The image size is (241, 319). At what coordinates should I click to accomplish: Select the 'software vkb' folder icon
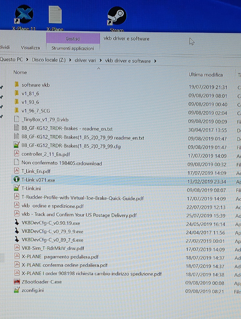(17, 84)
